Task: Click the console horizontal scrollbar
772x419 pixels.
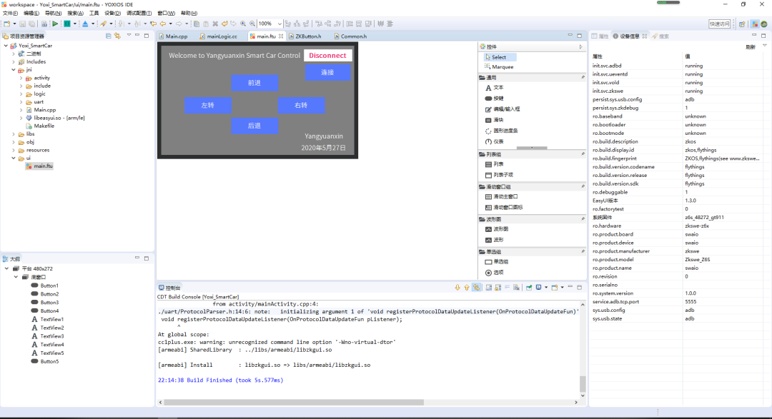Action: coord(294,403)
